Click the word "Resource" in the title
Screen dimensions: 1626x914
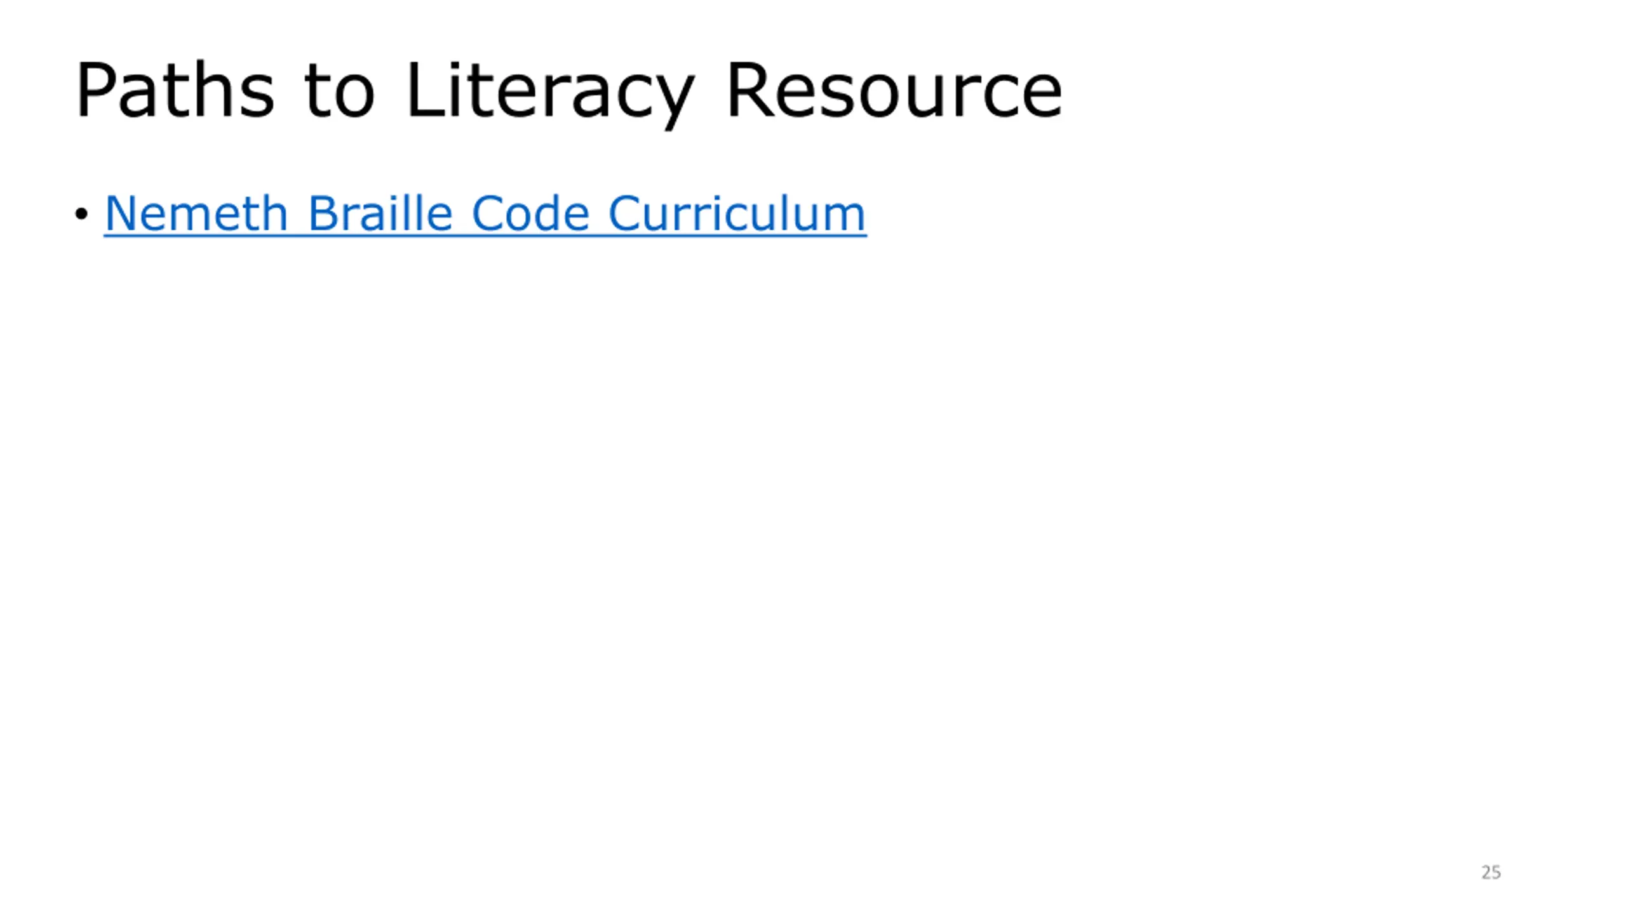[x=895, y=90]
